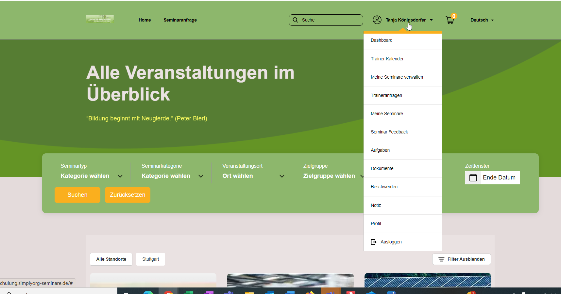Screen dimensions: 561x294
Task: Open the Seminarkategorie dropdown
Action: [x=172, y=176]
